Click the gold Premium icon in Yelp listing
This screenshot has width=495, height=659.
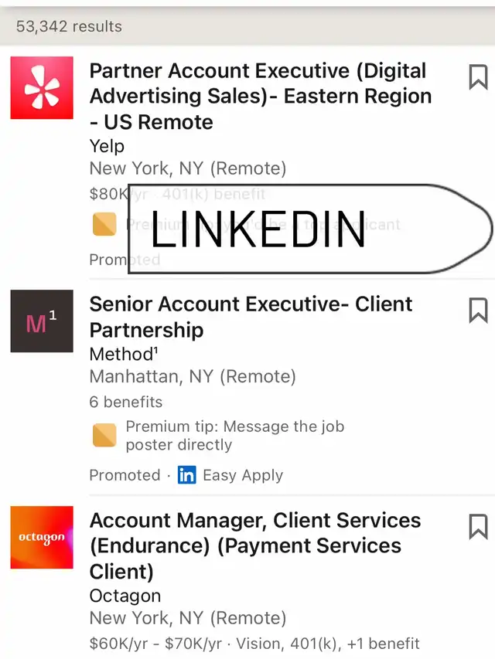104,225
